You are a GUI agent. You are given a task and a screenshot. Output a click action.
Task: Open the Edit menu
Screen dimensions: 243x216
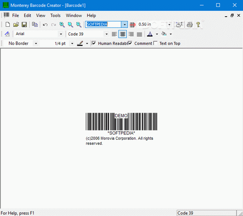pos(28,15)
